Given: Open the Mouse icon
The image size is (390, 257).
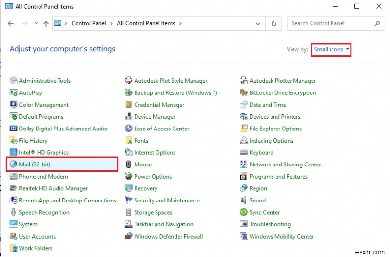Looking at the screenshot, I should pyautogui.click(x=128, y=165).
